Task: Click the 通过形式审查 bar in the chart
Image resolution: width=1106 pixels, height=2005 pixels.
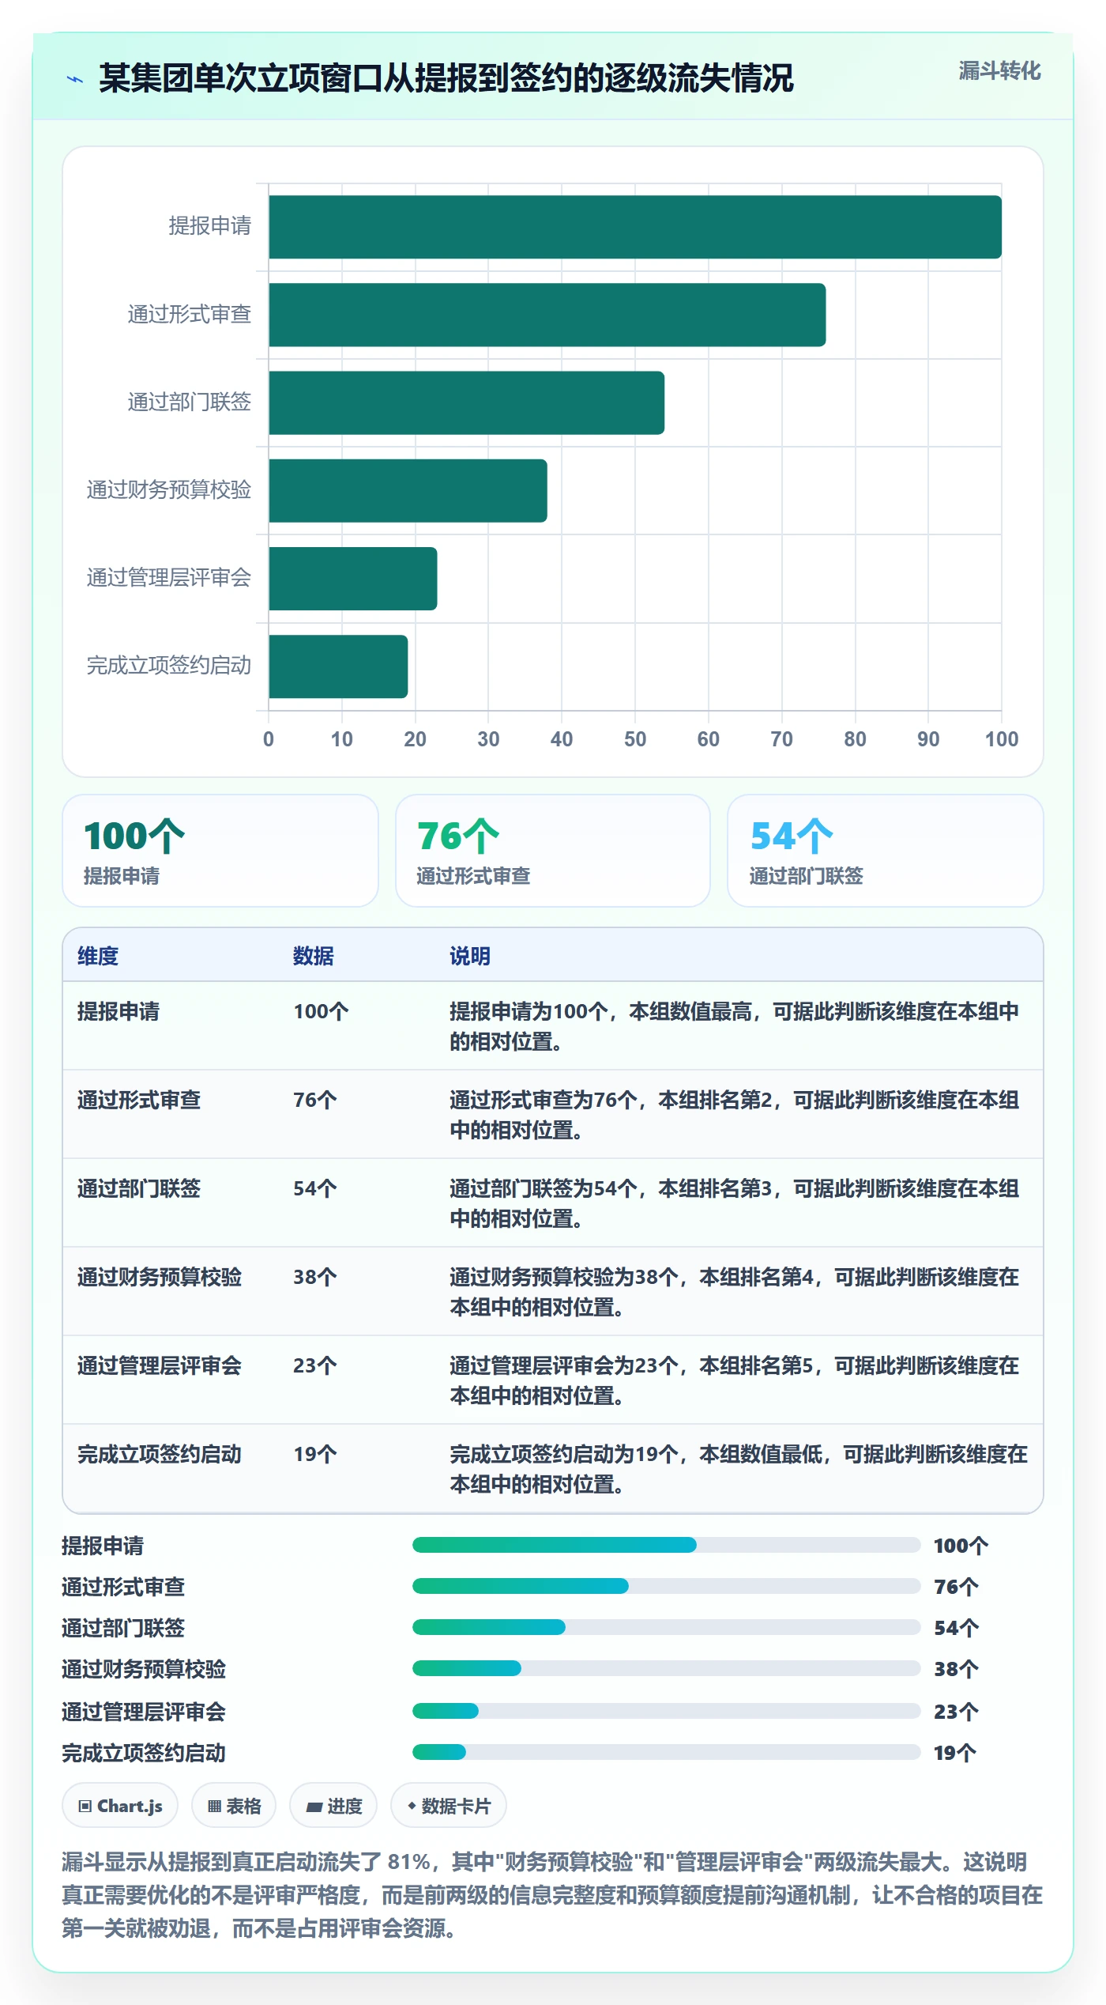Action: click(x=547, y=315)
